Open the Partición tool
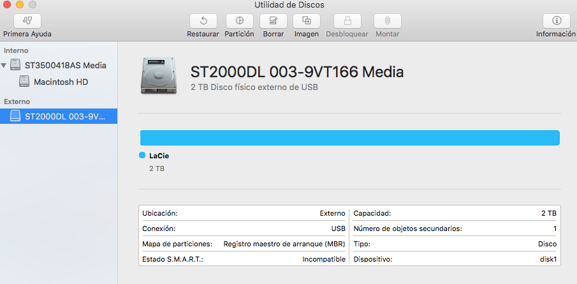 tap(239, 21)
